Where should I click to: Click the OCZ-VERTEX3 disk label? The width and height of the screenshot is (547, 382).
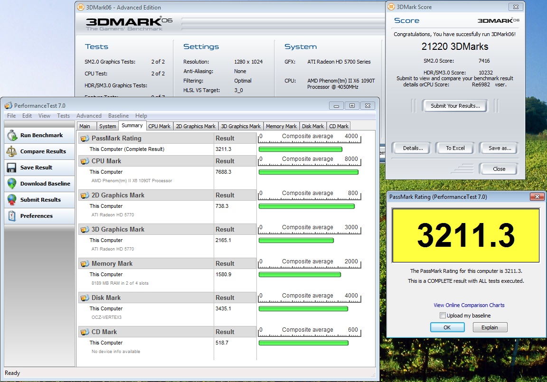(x=107, y=317)
